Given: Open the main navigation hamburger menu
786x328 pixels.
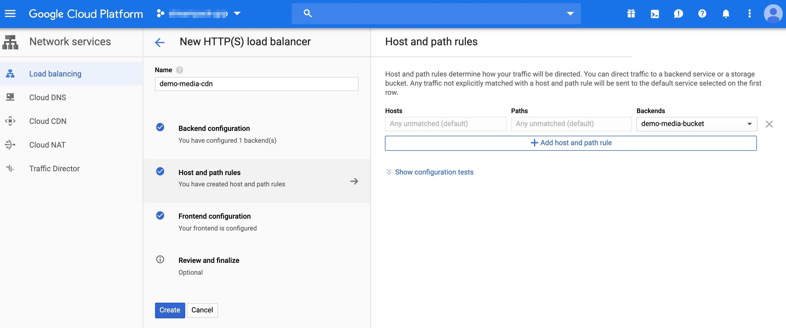Looking at the screenshot, I should click(x=10, y=13).
